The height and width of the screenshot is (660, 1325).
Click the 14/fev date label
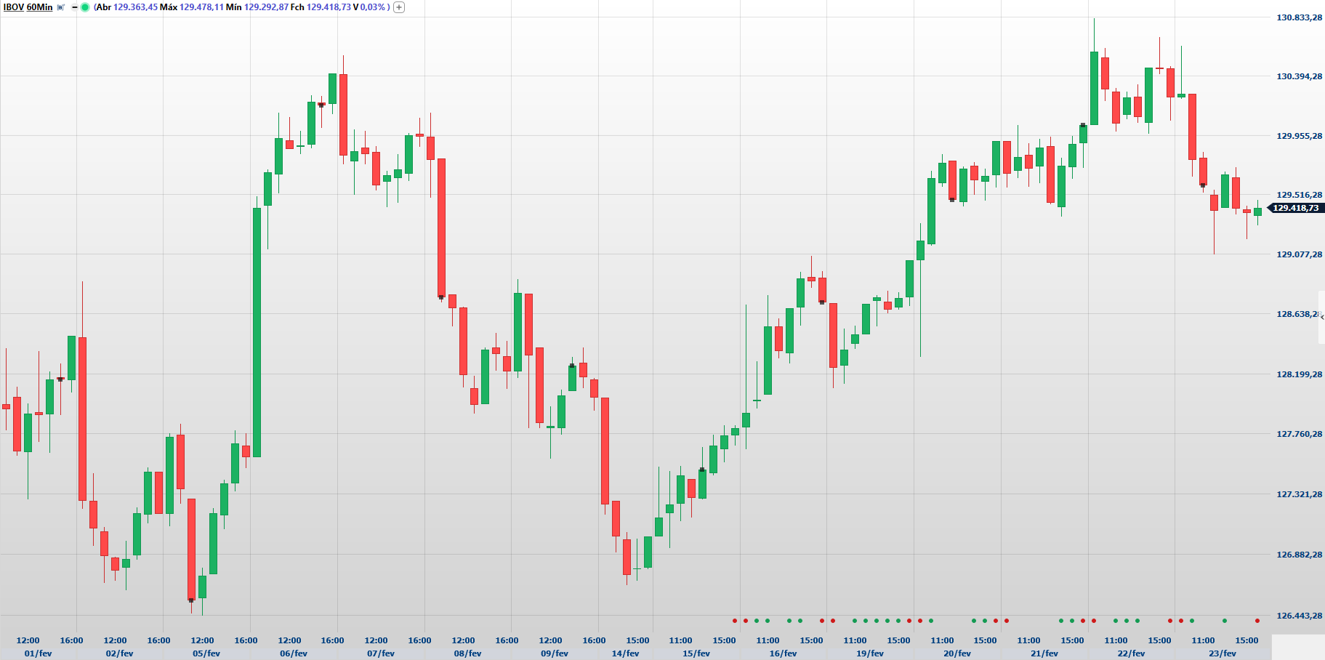click(x=625, y=653)
